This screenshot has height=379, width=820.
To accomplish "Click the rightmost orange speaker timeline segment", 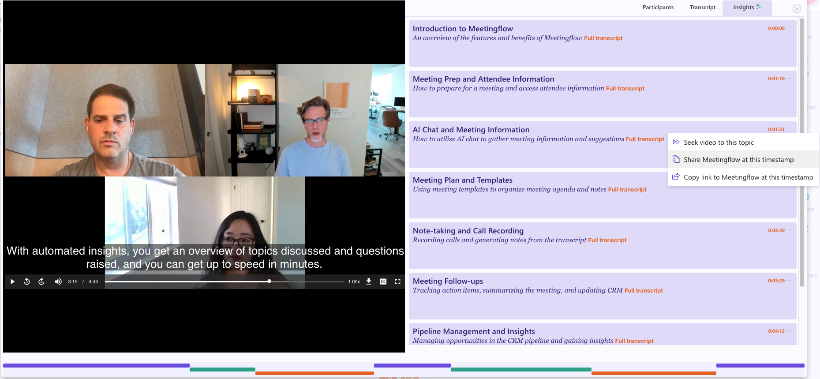I will point(654,373).
